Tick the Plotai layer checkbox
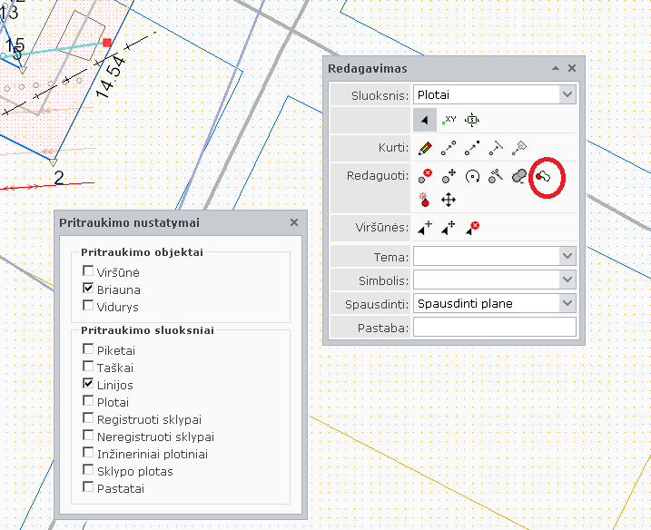The height and width of the screenshot is (530, 651). 88,401
